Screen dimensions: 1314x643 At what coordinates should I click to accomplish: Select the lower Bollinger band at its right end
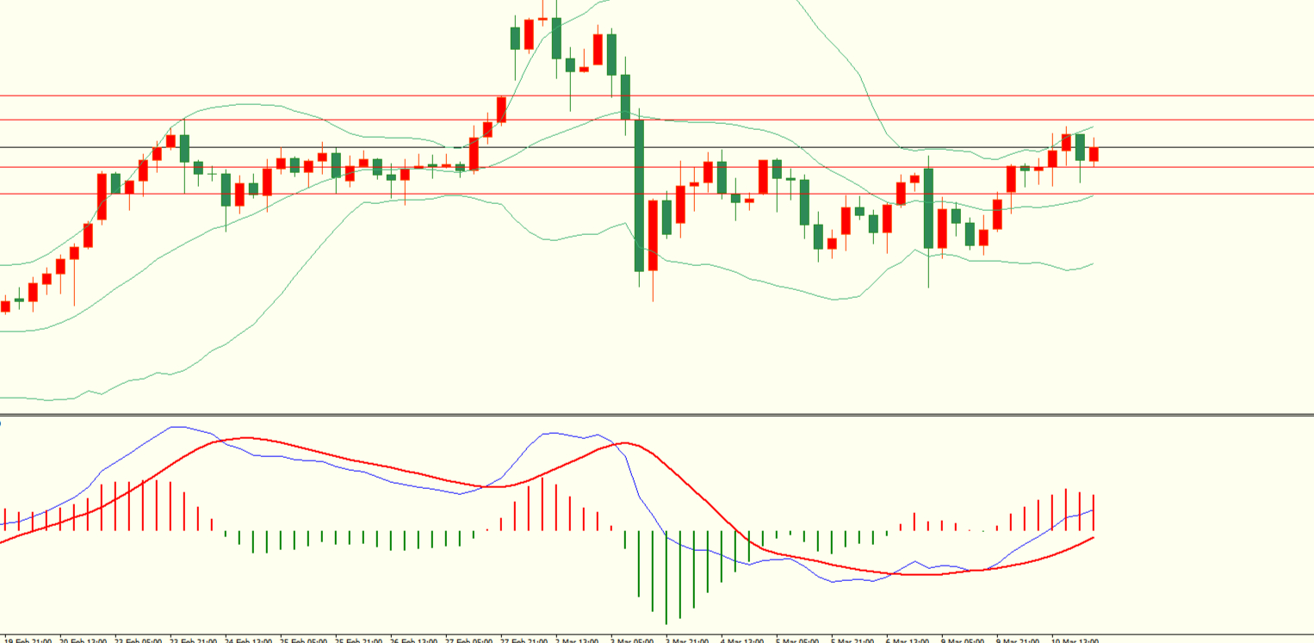pyautogui.click(x=1091, y=264)
